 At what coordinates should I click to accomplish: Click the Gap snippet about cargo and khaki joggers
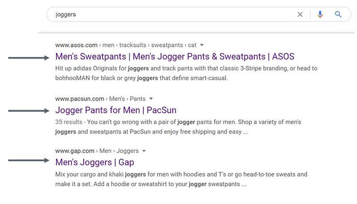point(181,179)
